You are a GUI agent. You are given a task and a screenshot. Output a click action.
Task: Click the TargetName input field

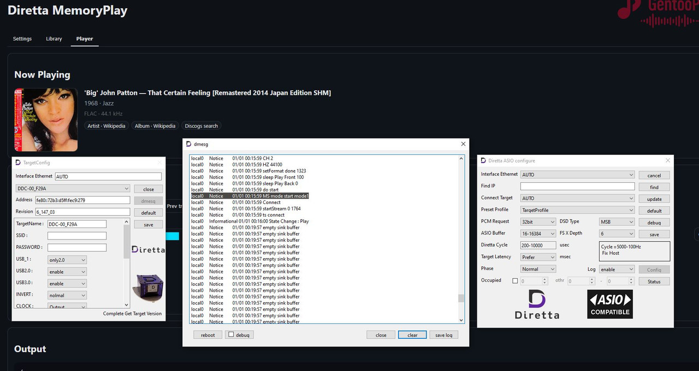click(77, 224)
